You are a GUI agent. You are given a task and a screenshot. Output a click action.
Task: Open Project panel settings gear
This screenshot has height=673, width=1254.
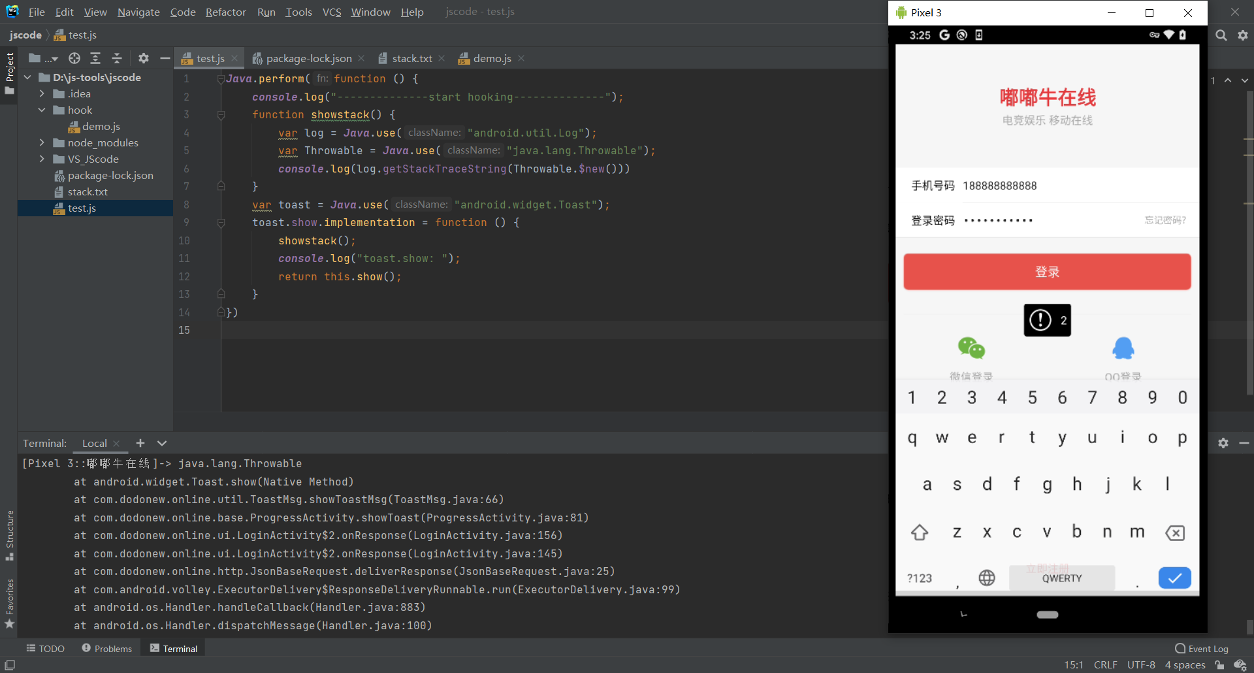[x=144, y=58]
